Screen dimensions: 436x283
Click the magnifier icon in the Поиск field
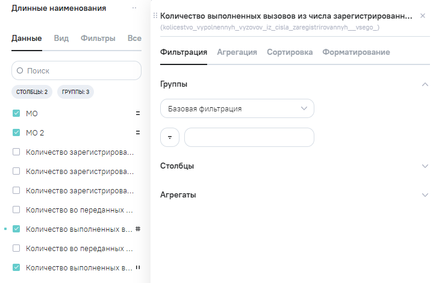(20, 70)
